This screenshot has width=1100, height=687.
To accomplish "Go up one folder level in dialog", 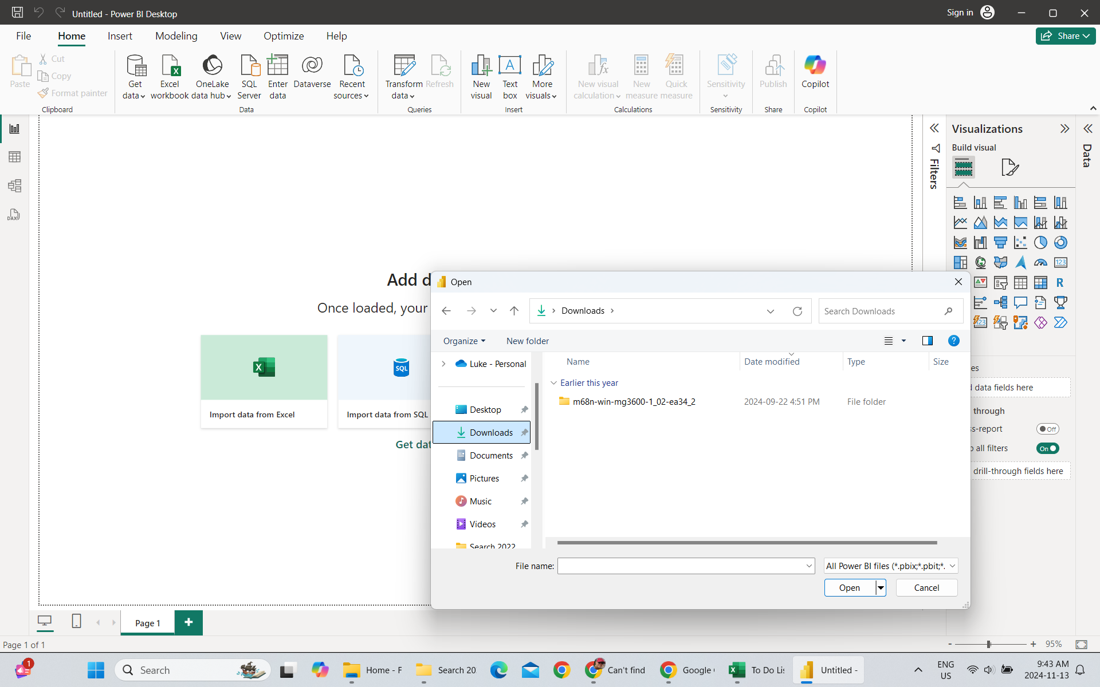I will pyautogui.click(x=514, y=311).
